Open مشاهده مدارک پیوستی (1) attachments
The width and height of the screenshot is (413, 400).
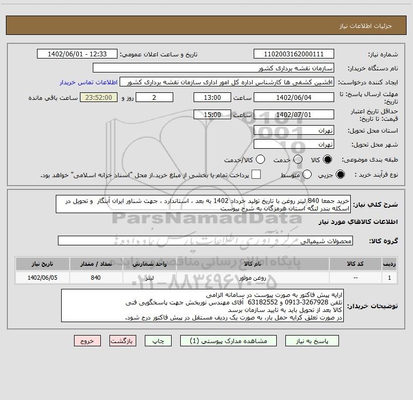tap(228, 341)
